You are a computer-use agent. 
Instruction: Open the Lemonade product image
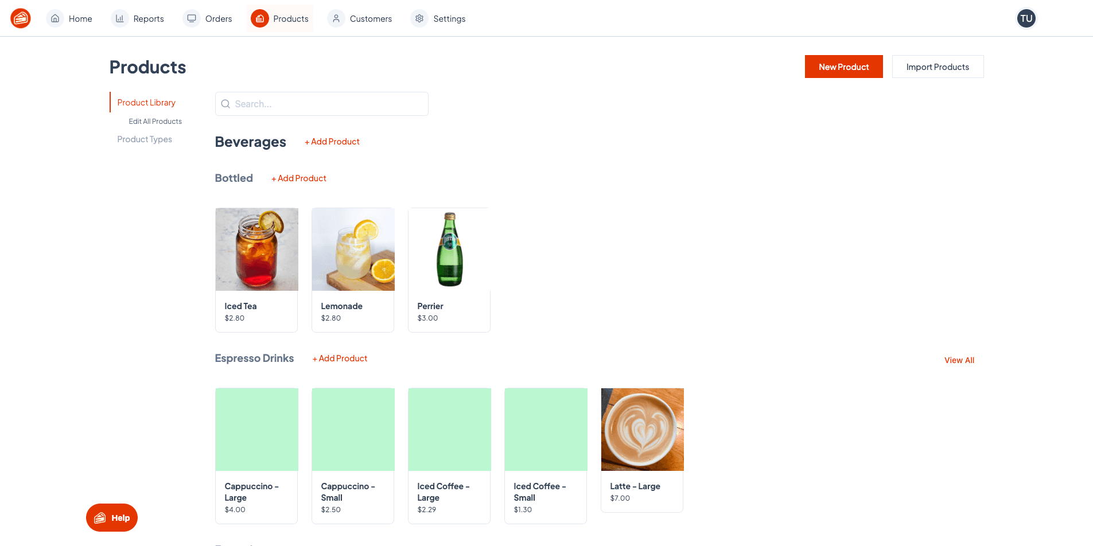pyautogui.click(x=353, y=249)
